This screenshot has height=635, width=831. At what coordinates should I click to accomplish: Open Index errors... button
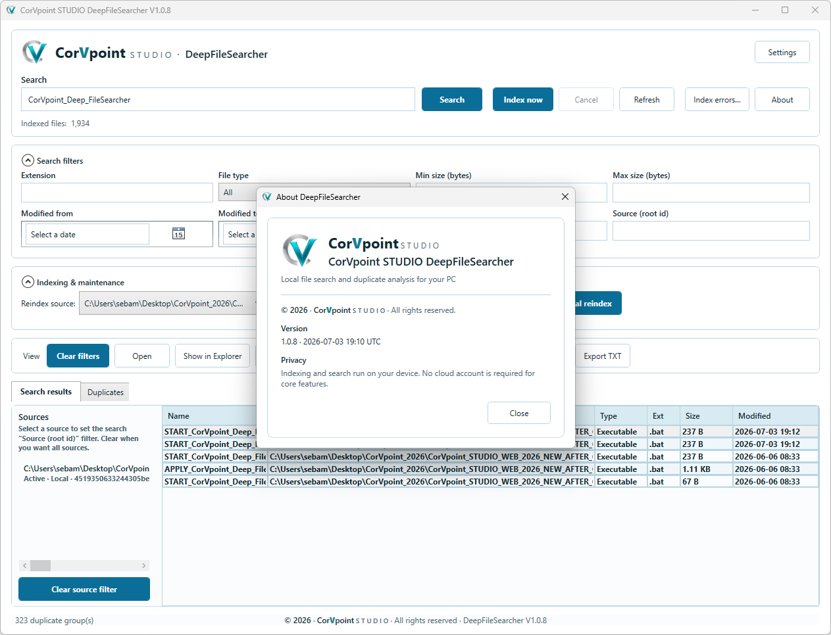click(x=717, y=99)
